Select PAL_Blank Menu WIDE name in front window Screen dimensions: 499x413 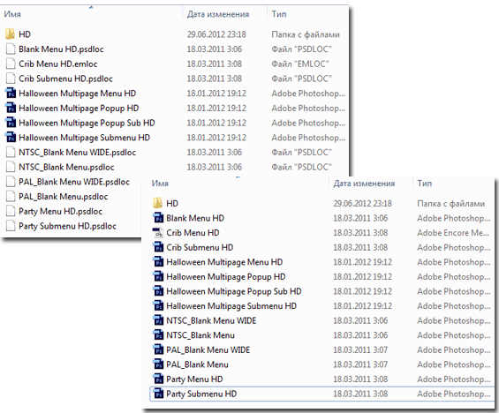click(208, 349)
